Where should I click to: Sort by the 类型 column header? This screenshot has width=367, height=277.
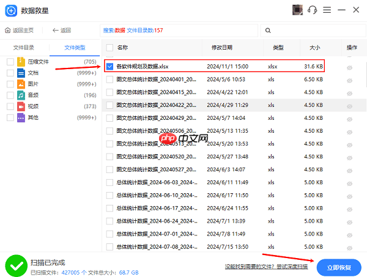278,48
